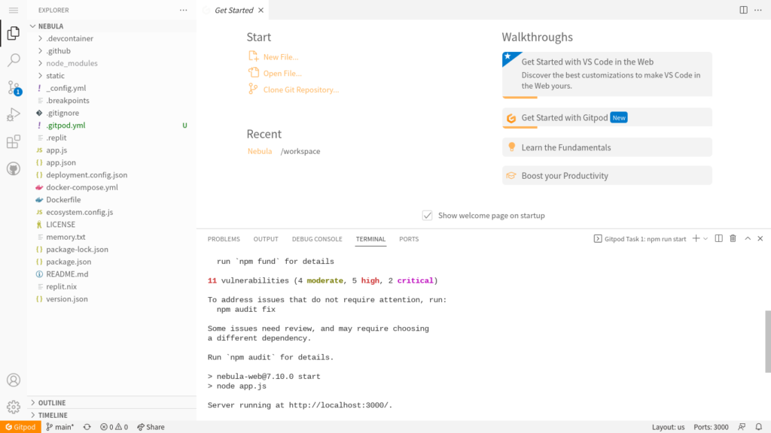Open the GitHub view in activity bar
The image size is (771, 433).
[14, 168]
